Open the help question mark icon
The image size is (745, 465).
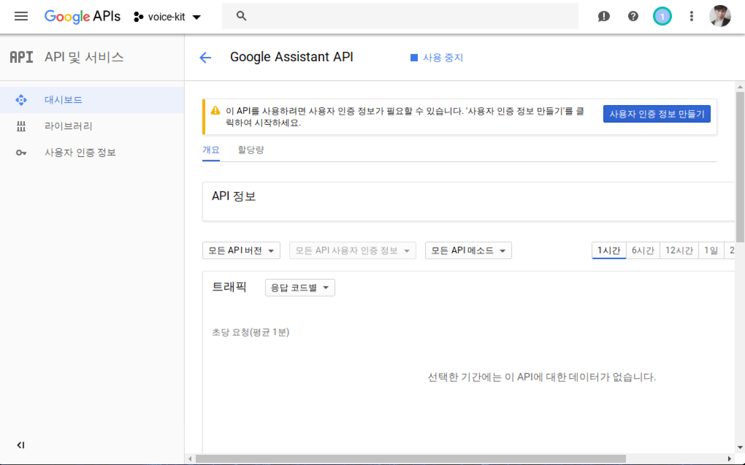click(x=633, y=16)
